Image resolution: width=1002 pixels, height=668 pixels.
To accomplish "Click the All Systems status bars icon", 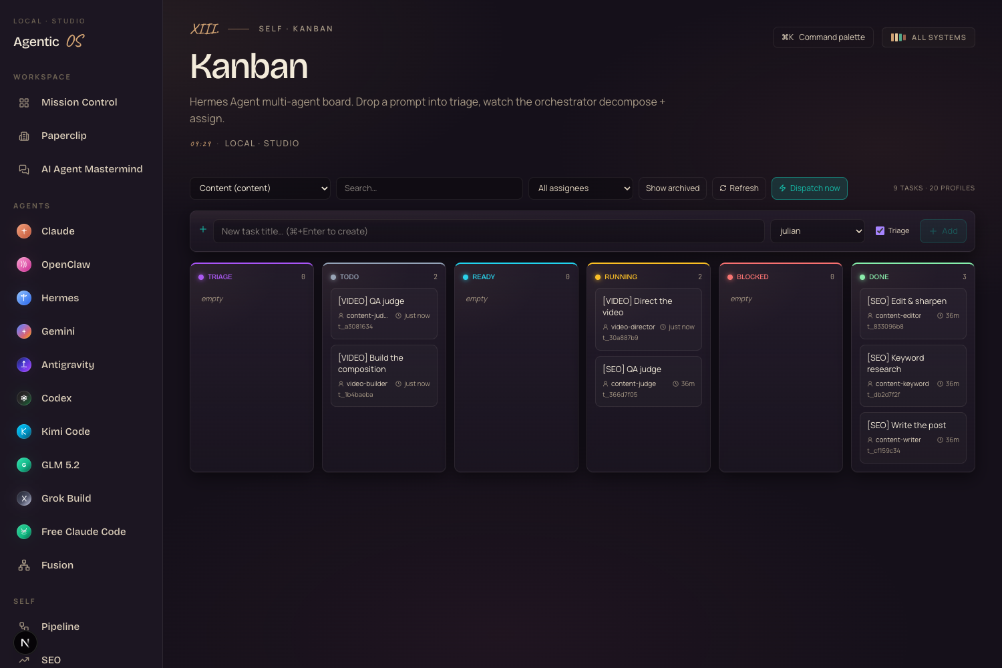I will pyautogui.click(x=898, y=37).
